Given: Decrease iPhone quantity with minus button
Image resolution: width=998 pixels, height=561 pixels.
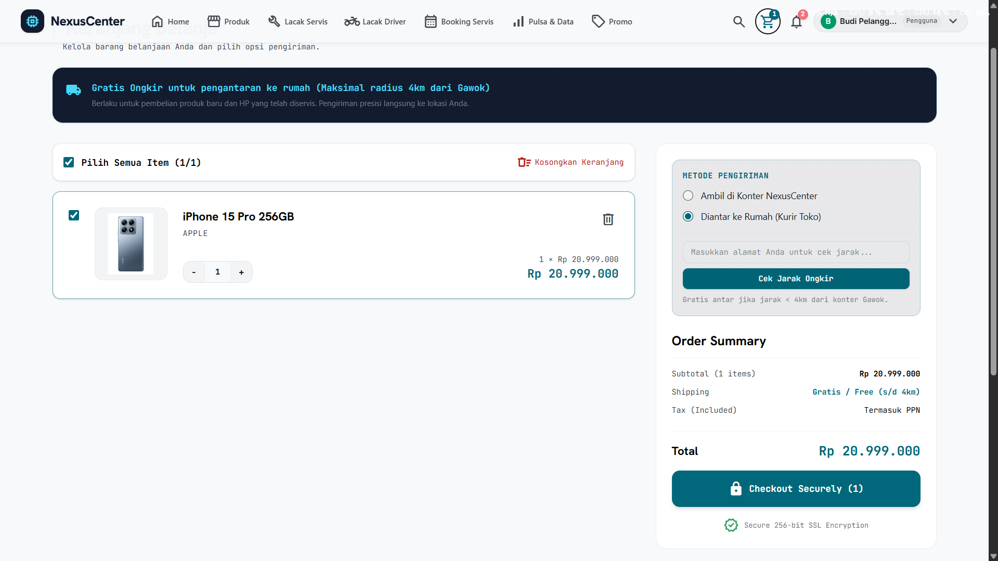Looking at the screenshot, I should tap(194, 272).
